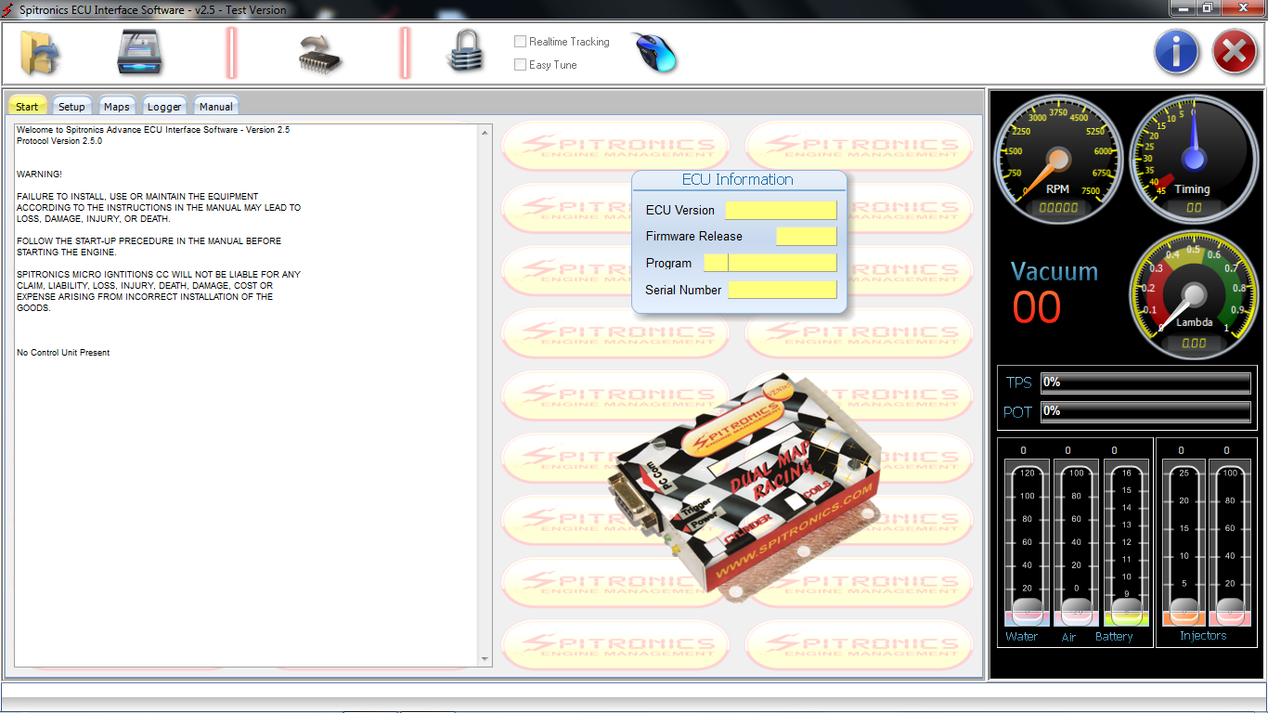Click the ECU Version field

(x=781, y=210)
